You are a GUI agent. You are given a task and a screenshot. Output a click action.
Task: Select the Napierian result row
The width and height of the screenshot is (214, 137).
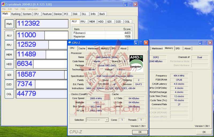point(102,36)
